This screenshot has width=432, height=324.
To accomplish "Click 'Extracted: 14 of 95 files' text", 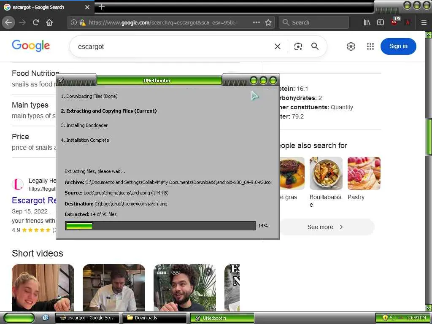I will coord(91,214).
